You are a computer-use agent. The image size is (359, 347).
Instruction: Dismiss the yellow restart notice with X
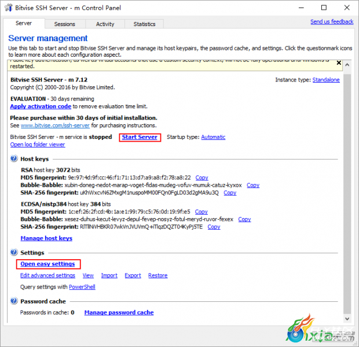(x=339, y=63)
